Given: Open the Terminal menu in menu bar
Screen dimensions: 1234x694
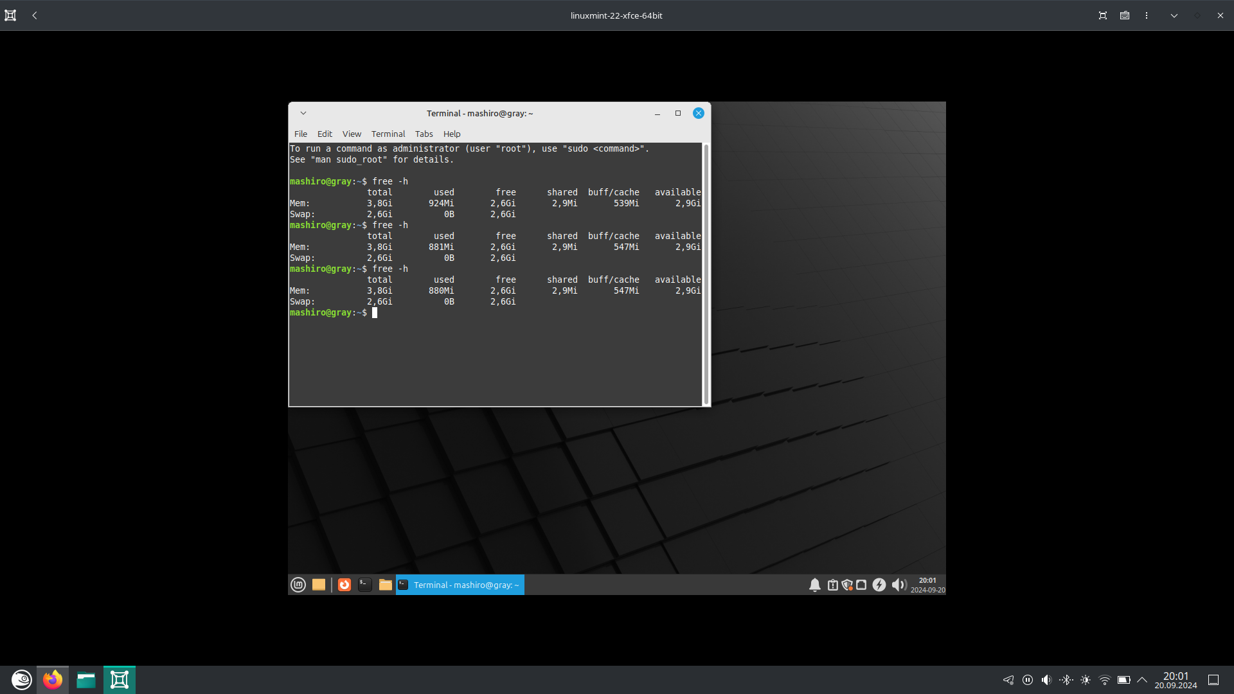Looking at the screenshot, I should point(388,134).
